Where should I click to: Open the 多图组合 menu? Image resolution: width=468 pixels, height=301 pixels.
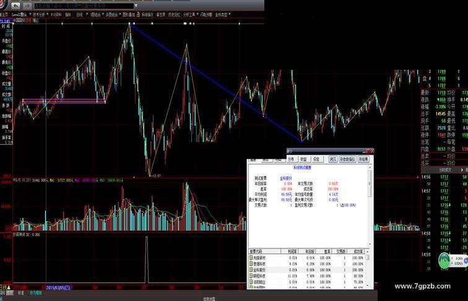(x=111, y=14)
